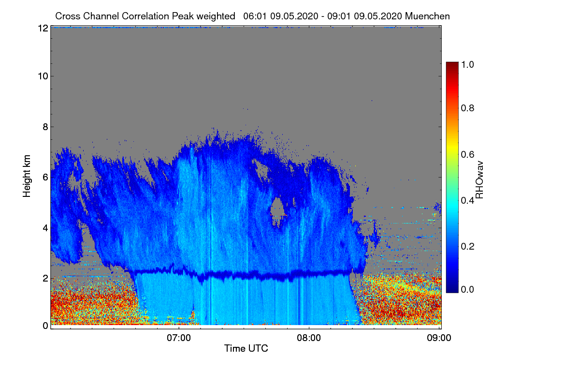
Task: Click the date range text '06:01 09.05.2020 - 09:01 09.05.2020'
Action: (x=323, y=16)
